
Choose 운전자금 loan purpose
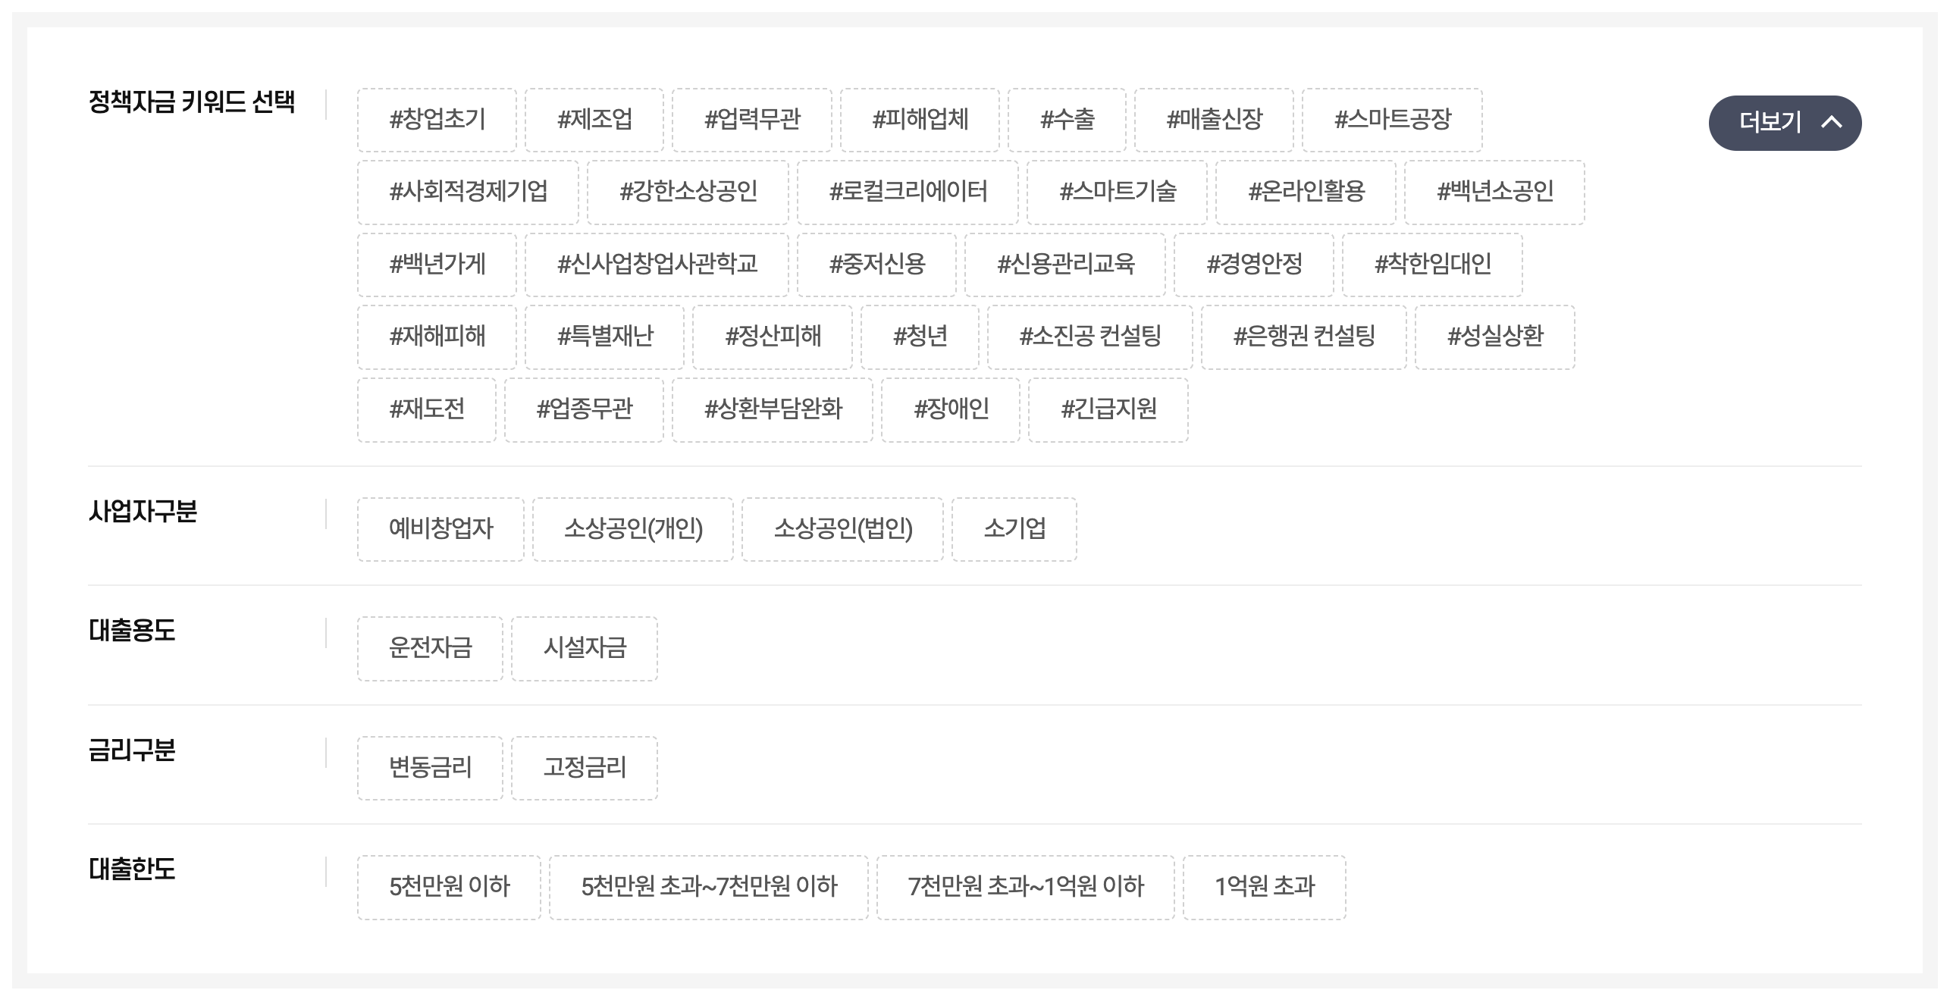pyautogui.click(x=430, y=648)
